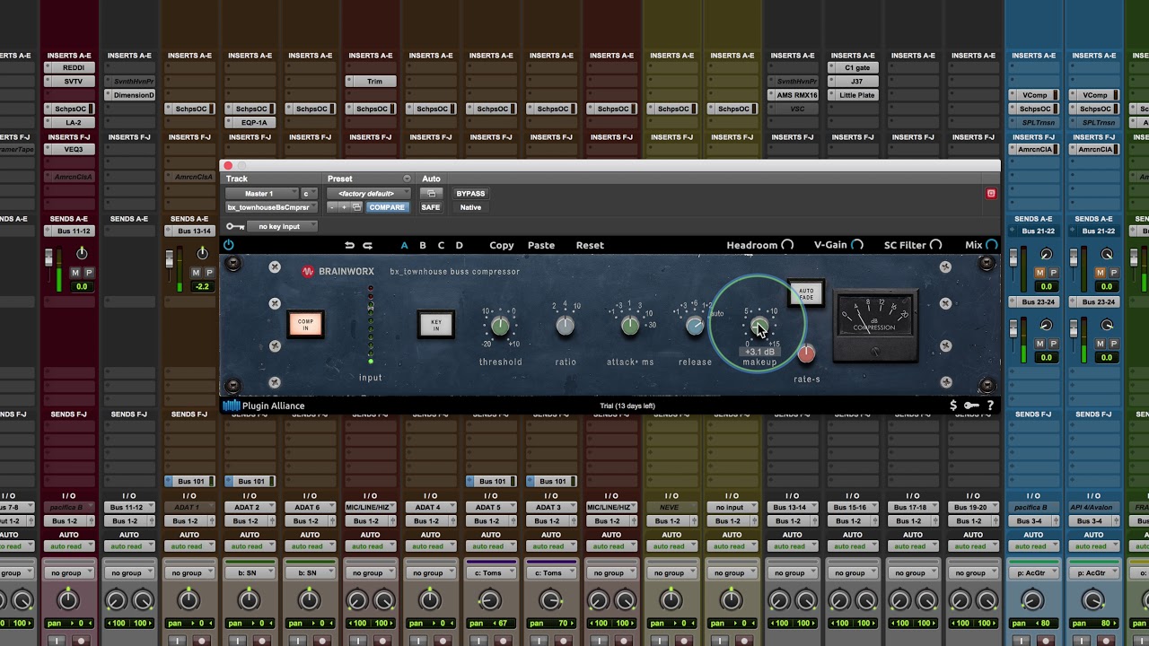Click the key input key icon
This screenshot has width=1149, height=646.
pyautogui.click(x=235, y=227)
